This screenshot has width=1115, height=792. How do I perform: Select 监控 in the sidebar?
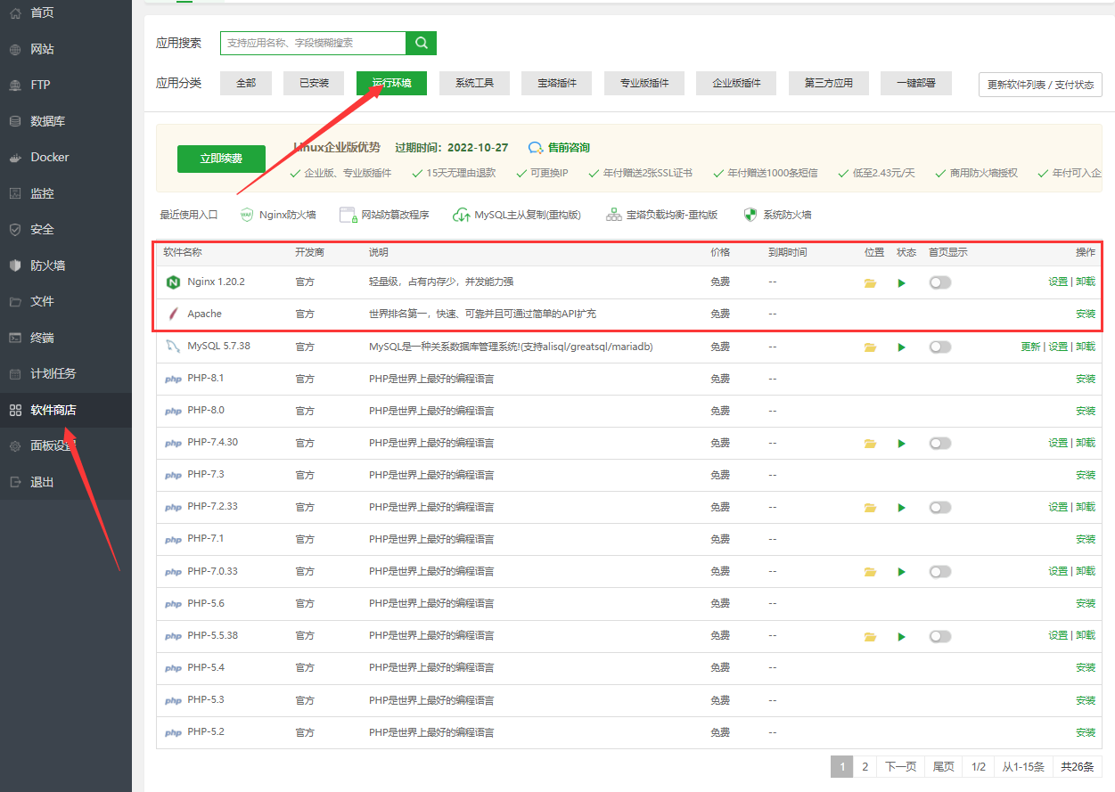click(x=42, y=193)
